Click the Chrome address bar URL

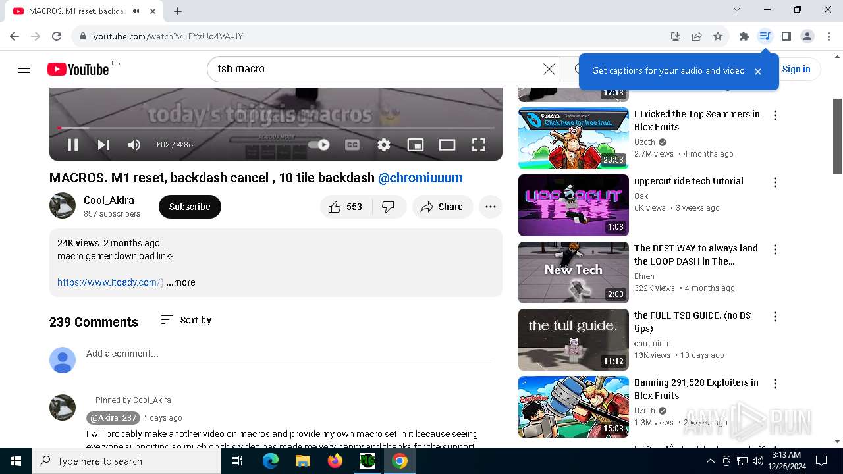[x=168, y=36]
